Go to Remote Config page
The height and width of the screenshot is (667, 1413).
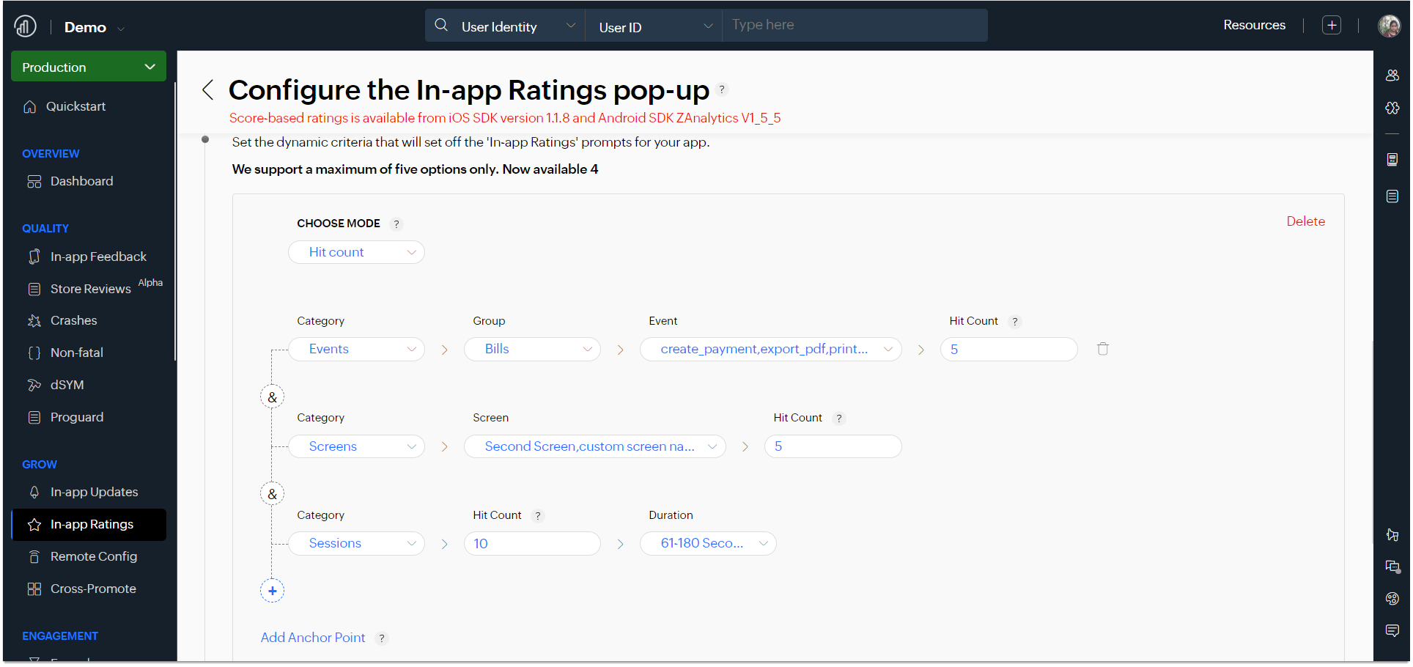coord(93,556)
